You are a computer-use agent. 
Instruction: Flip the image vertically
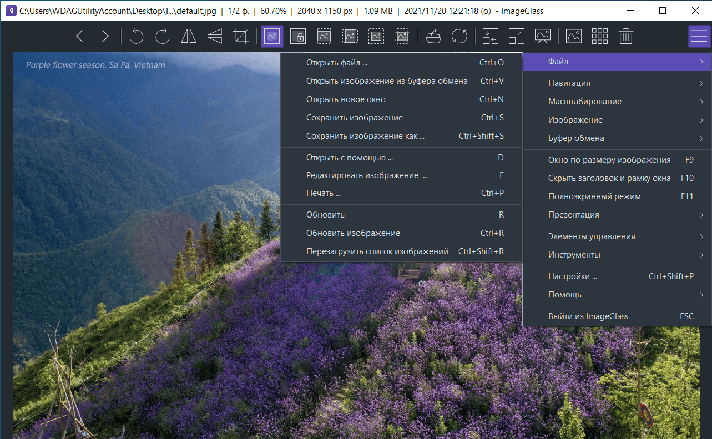tap(215, 37)
